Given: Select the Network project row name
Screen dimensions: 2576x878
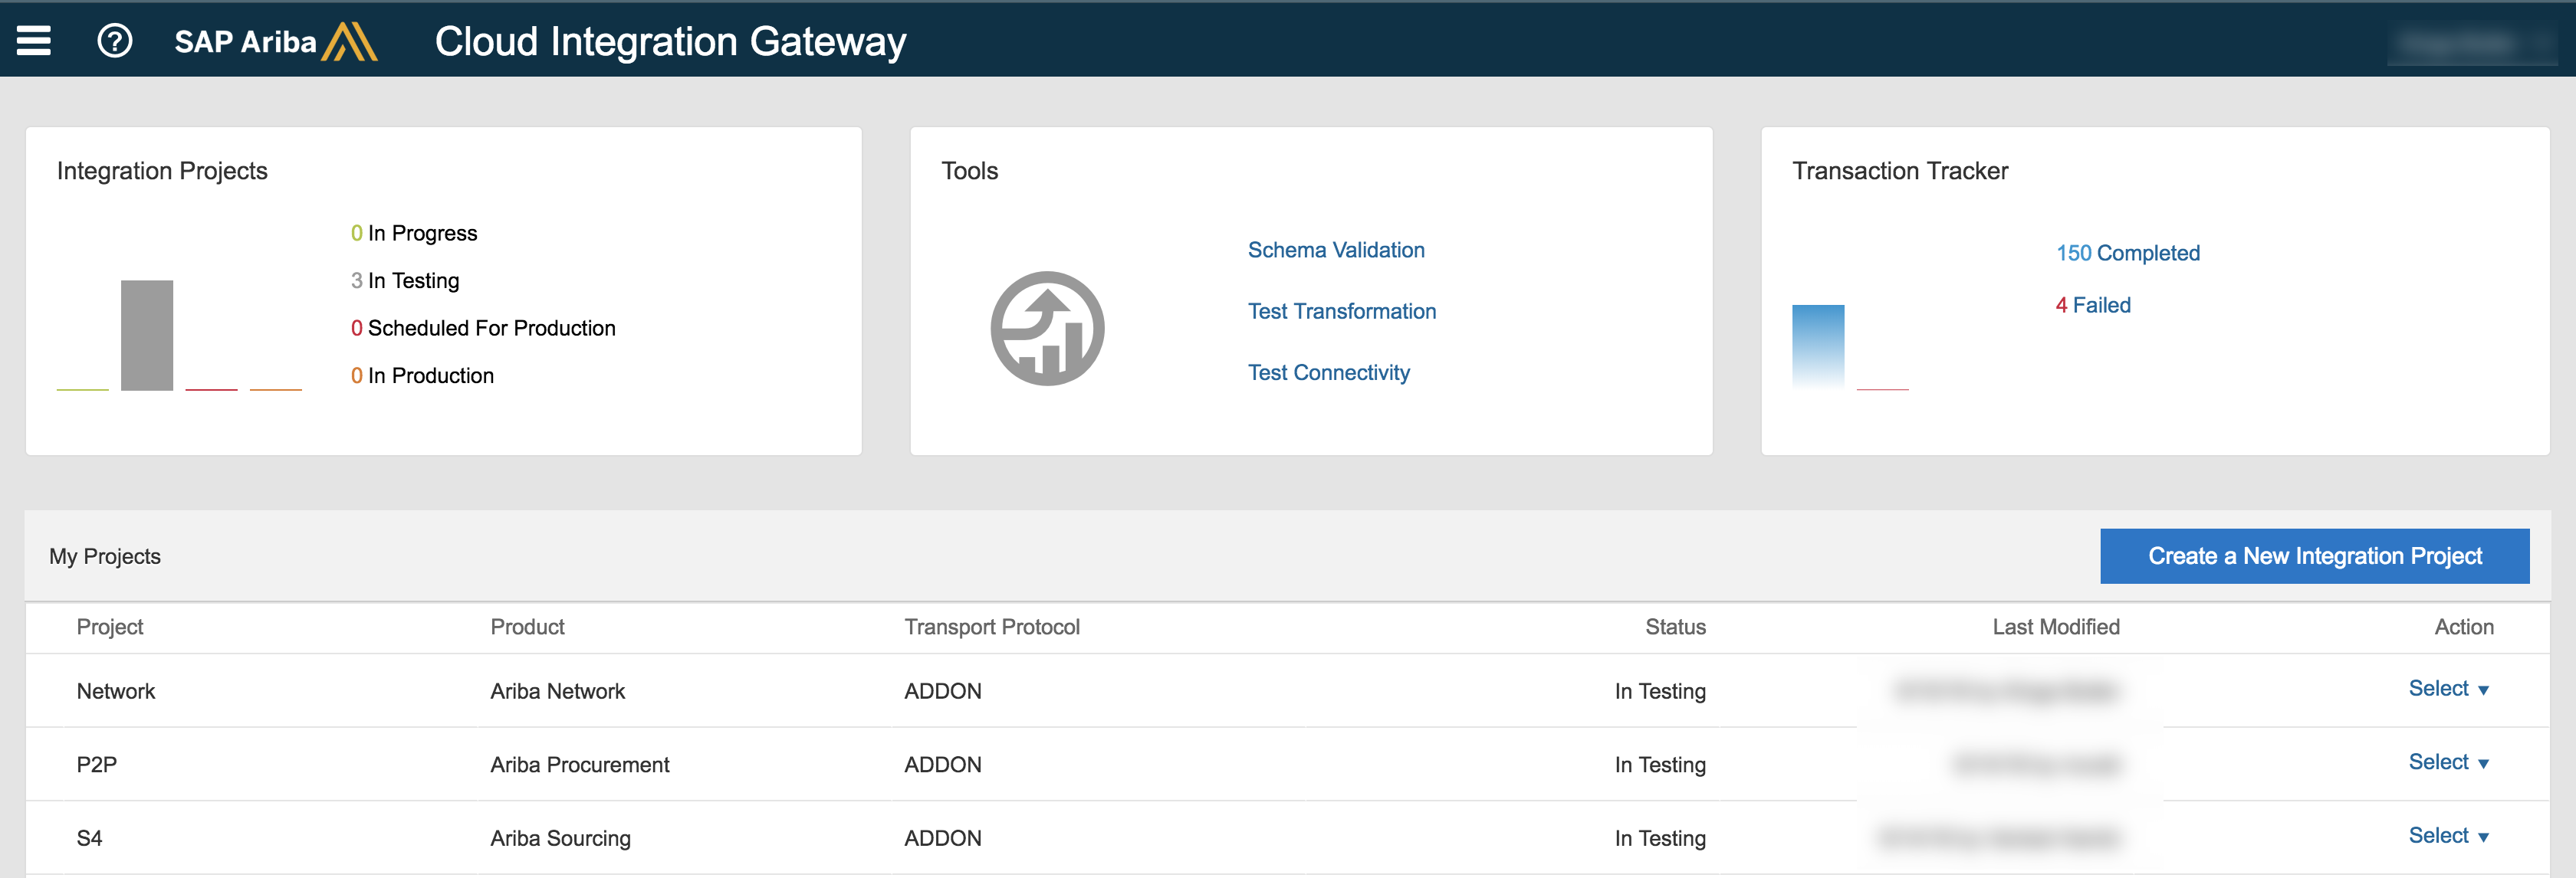Looking at the screenshot, I should click(116, 691).
